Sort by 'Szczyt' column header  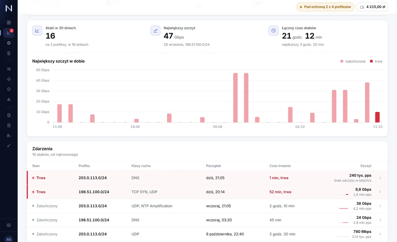coord(366,166)
